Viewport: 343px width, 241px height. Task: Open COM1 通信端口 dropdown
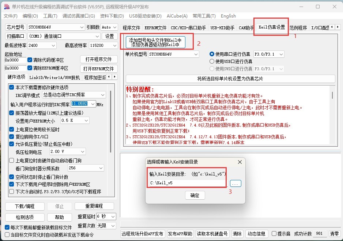(64, 36)
